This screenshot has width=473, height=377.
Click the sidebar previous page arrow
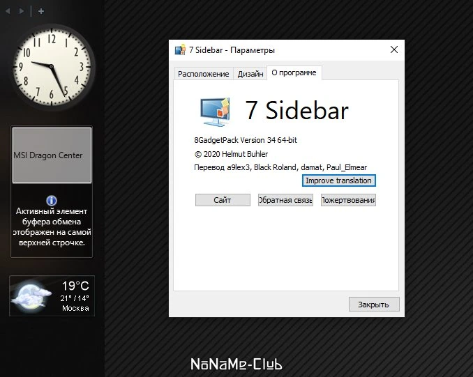tap(8, 11)
